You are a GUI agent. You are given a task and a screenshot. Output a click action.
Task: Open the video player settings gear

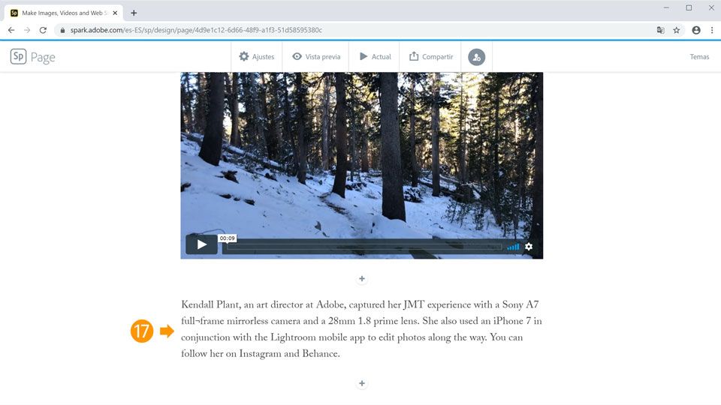tap(529, 247)
